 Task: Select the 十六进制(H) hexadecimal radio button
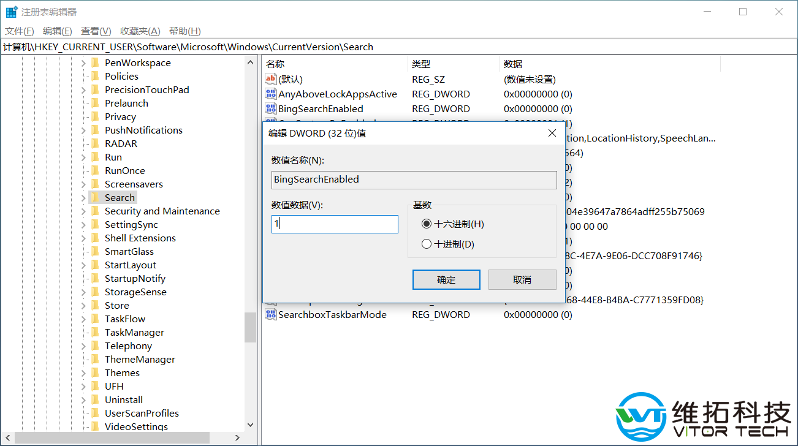(427, 224)
